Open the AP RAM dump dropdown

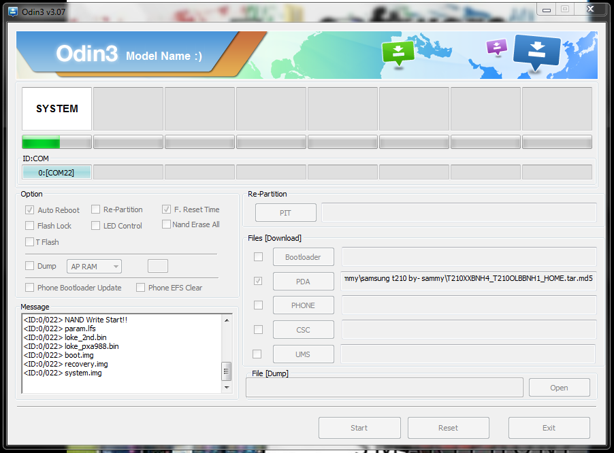(x=94, y=267)
